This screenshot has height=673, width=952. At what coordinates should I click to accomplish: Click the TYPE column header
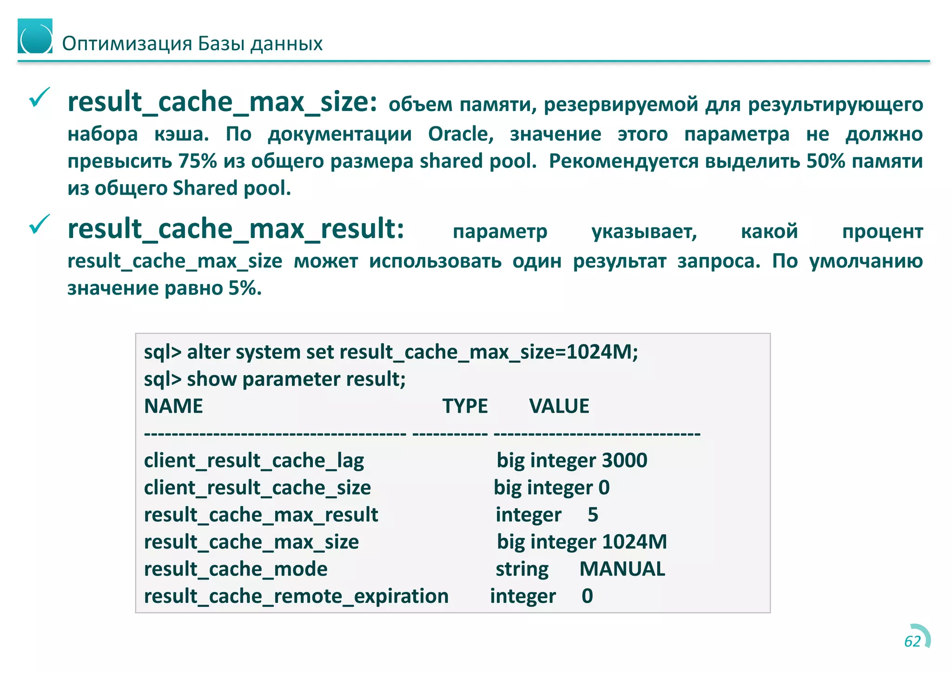point(465,406)
